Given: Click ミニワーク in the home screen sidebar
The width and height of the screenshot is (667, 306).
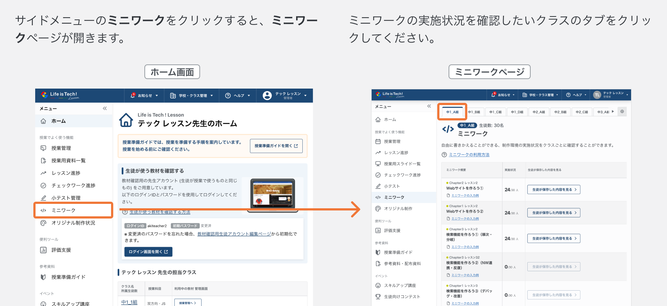Looking at the screenshot, I should [74, 210].
